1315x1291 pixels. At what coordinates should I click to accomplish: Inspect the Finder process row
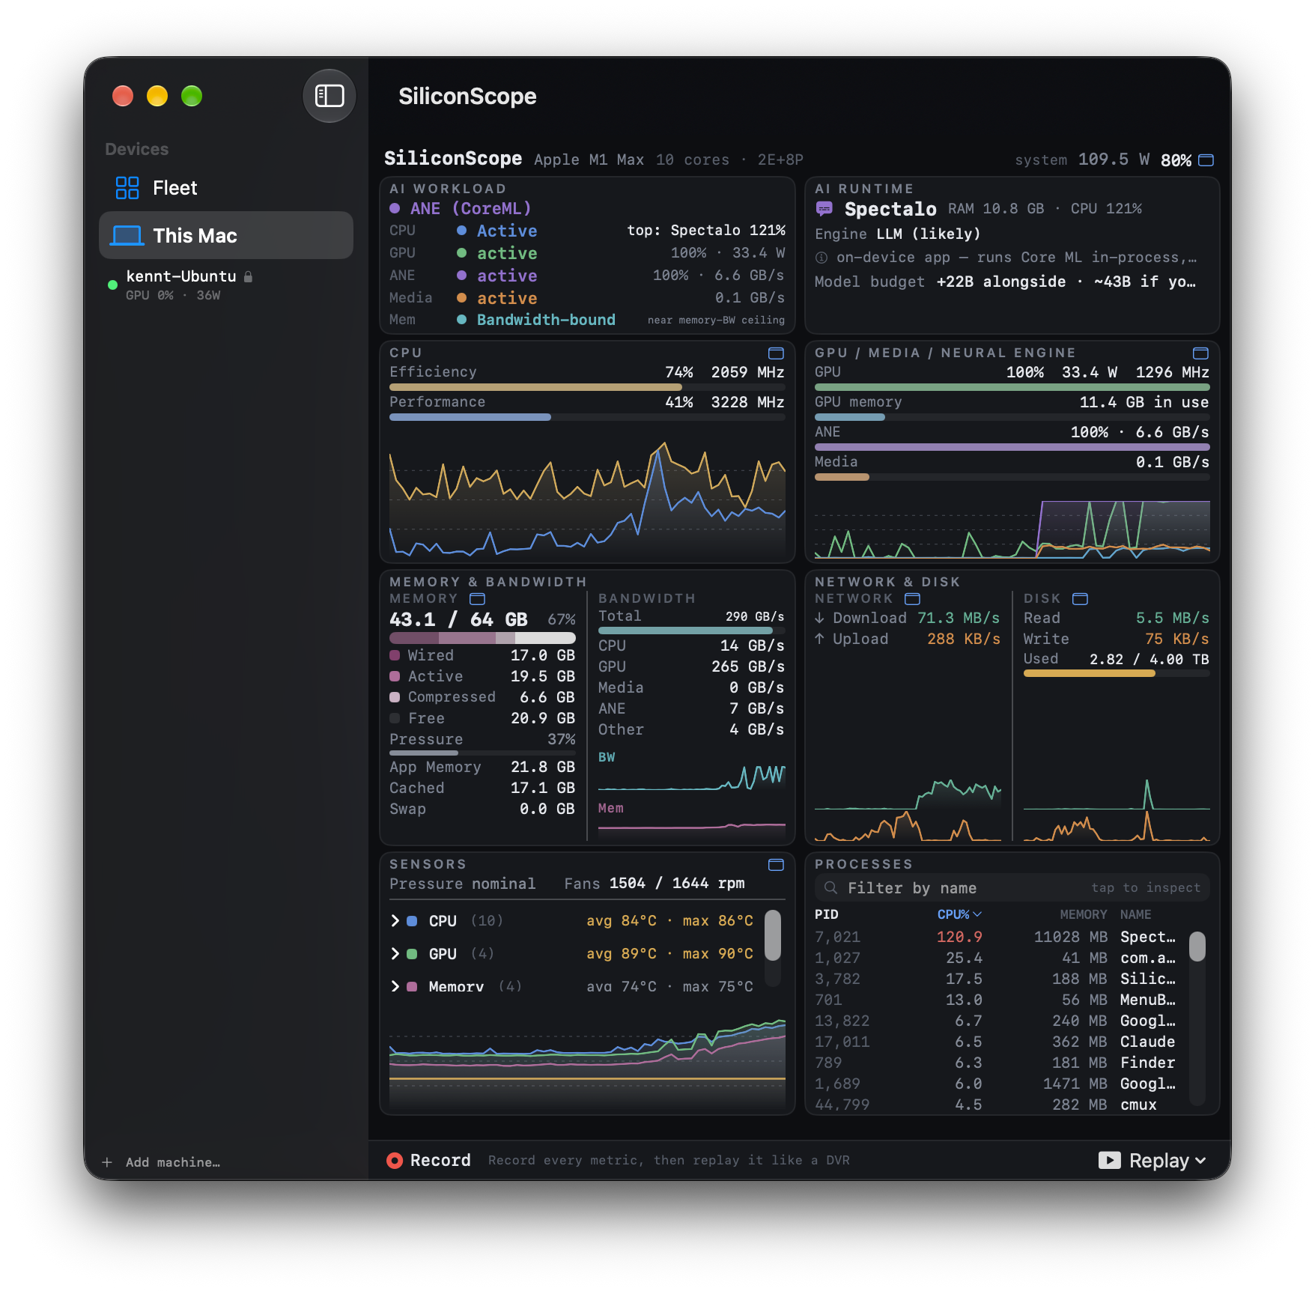(996, 1063)
